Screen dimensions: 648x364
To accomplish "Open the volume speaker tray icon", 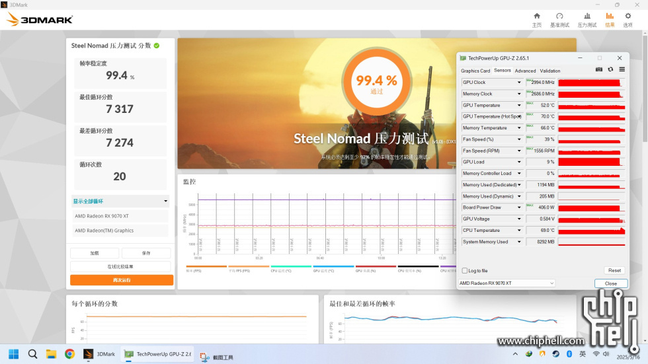I will 606,354.
